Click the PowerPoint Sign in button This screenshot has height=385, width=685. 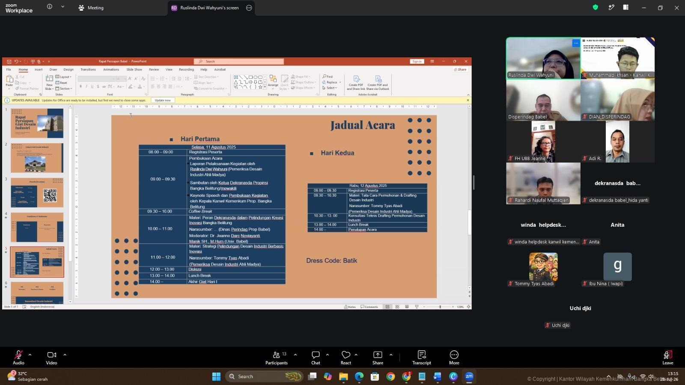pos(417,61)
